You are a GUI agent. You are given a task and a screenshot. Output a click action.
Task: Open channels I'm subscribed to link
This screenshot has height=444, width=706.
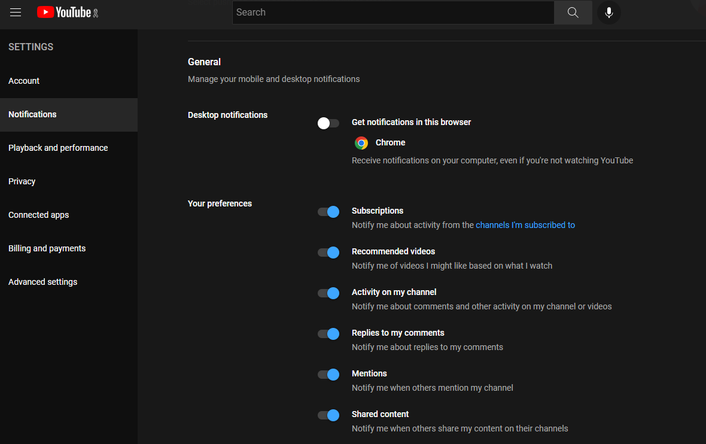pyautogui.click(x=525, y=225)
